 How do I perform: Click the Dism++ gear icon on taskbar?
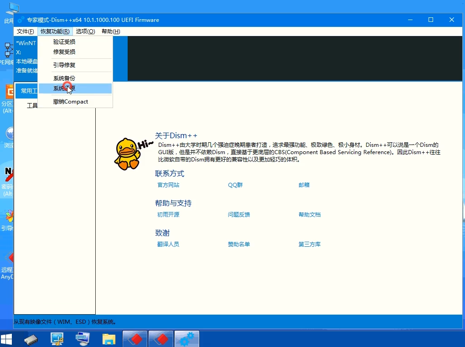click(186, 338)
